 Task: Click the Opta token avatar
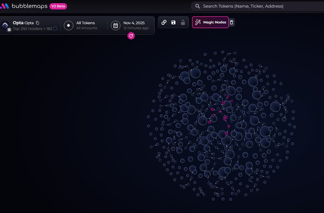(5, 25)
